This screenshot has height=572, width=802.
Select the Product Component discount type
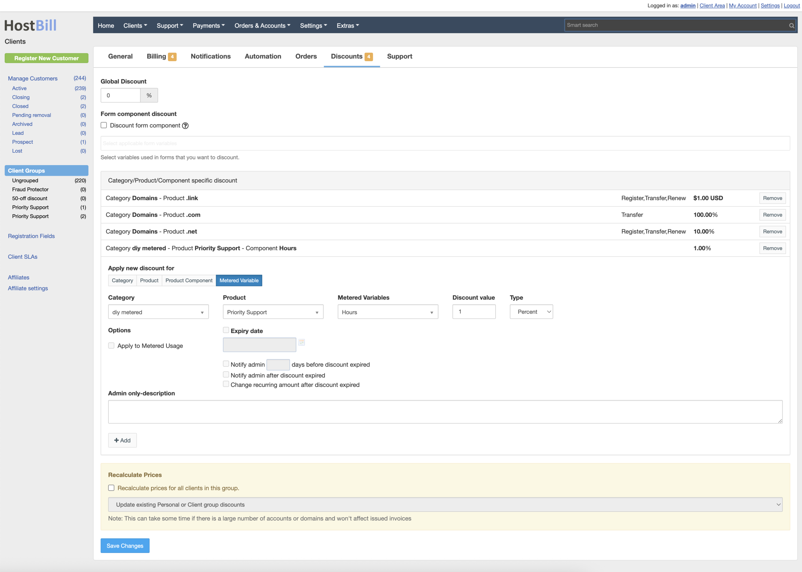click(189, 280)
